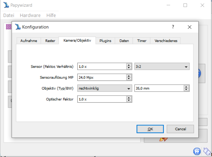Image resolution: width=212 pixels, height=157 pixels.
Task: Click into the Sensorauflösung MP input field
Action: pyautogui.click(x=102, y=77)
